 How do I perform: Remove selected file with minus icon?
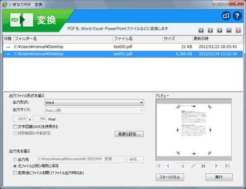229,31
